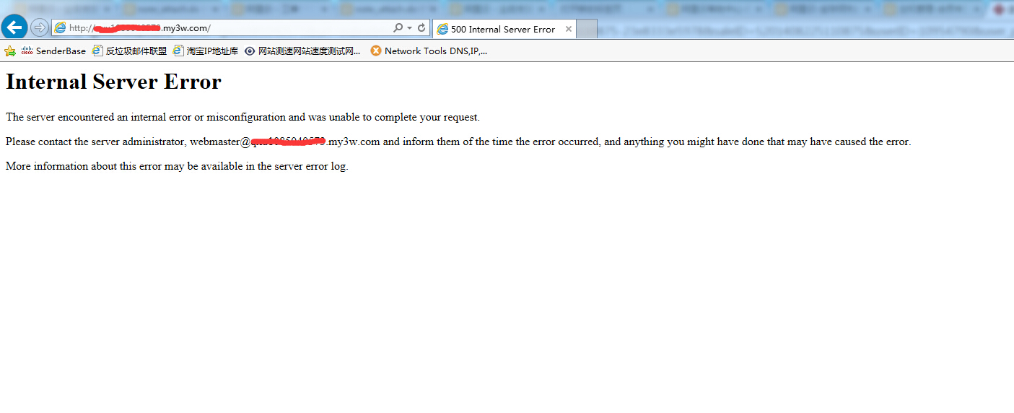Viewport: 1014px width, 413px height.
Task: Click the Forward navigation arrow
Action: 40,27
